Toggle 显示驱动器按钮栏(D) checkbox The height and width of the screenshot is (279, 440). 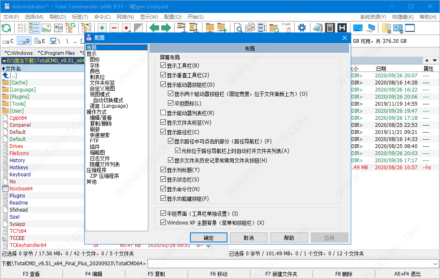pyautogui.click(x=163, y=84)
